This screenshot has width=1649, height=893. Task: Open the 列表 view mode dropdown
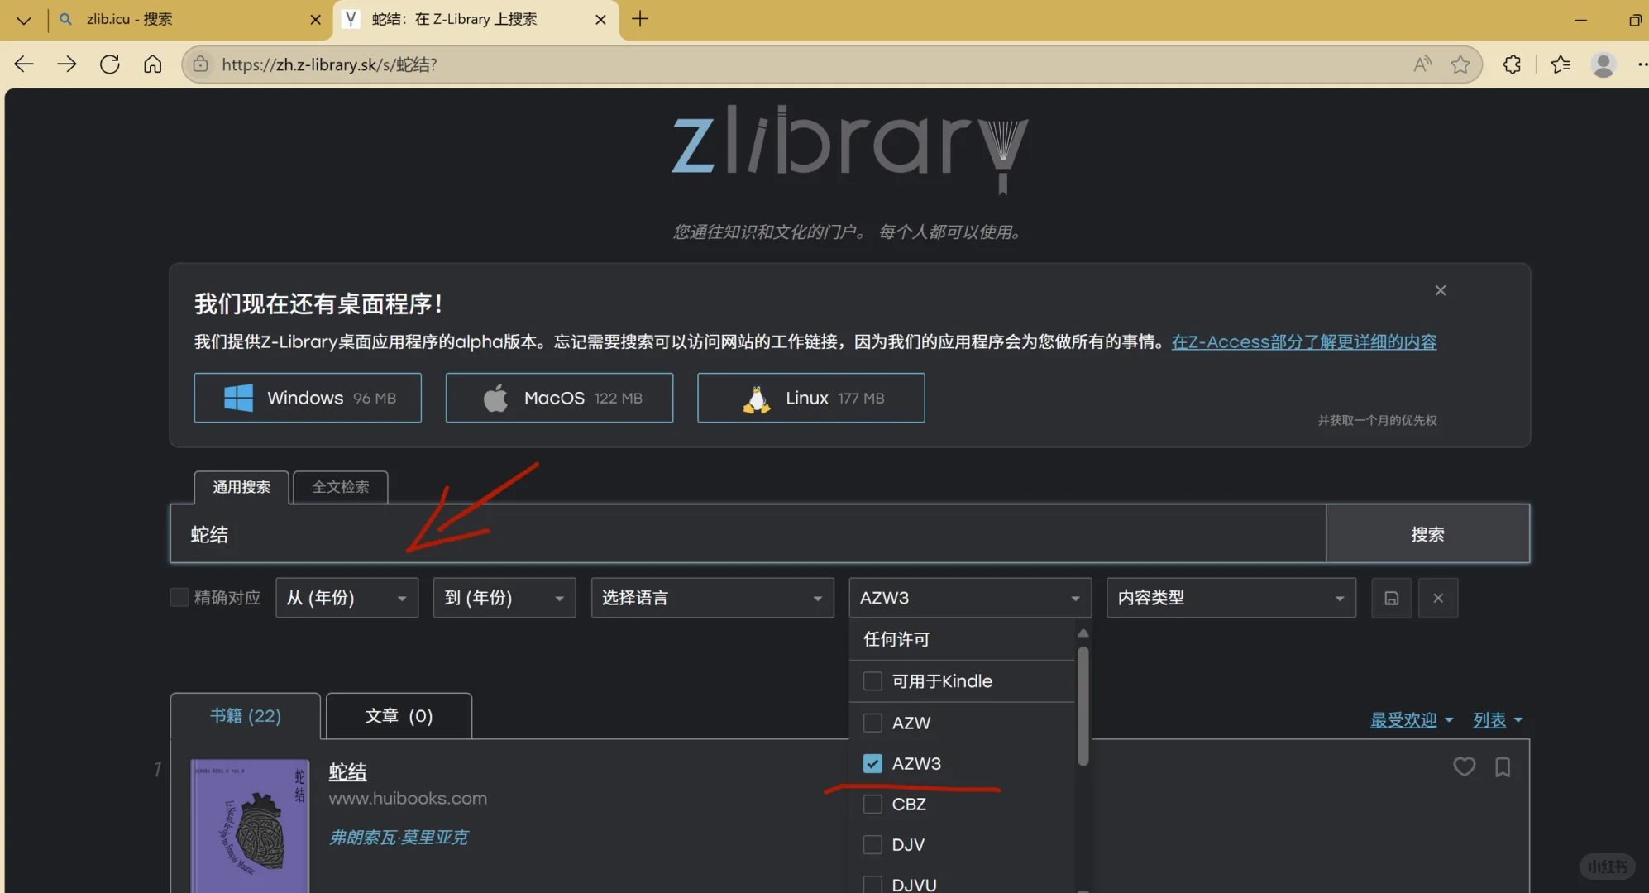[x=1498, y=720]
